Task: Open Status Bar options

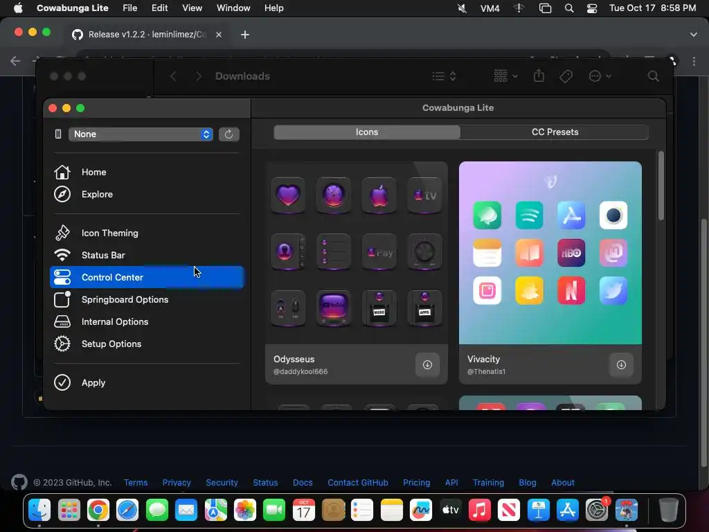Action: (x=147, y=255)
